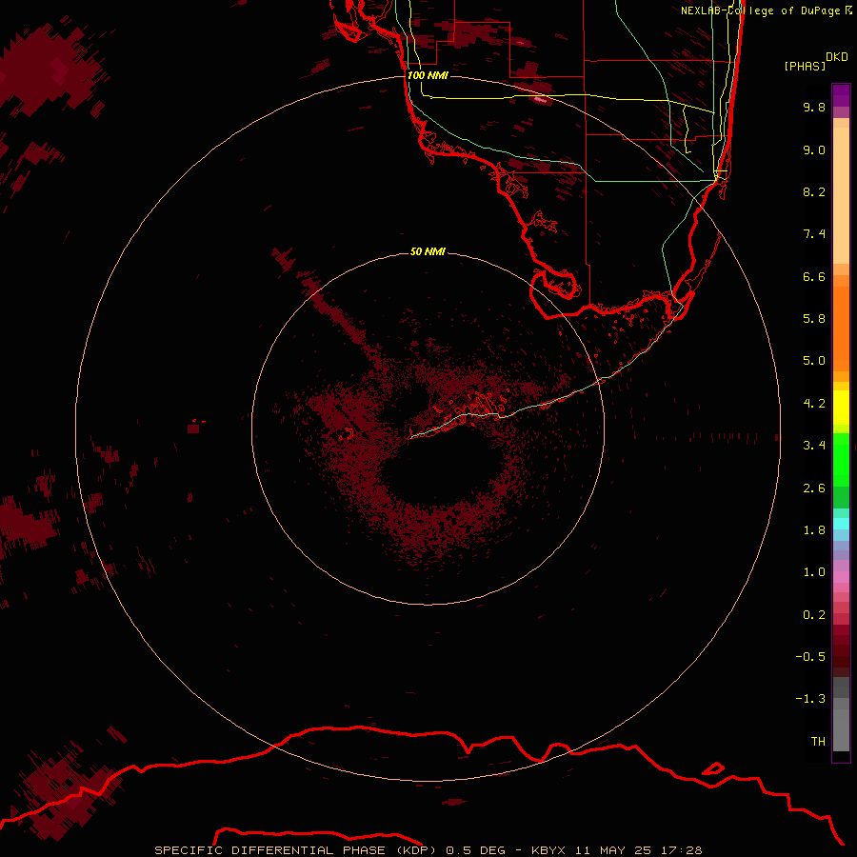Click the 4.2 value on the color scale
Viewport: 857px width, 857px height.
pos(814,404)
